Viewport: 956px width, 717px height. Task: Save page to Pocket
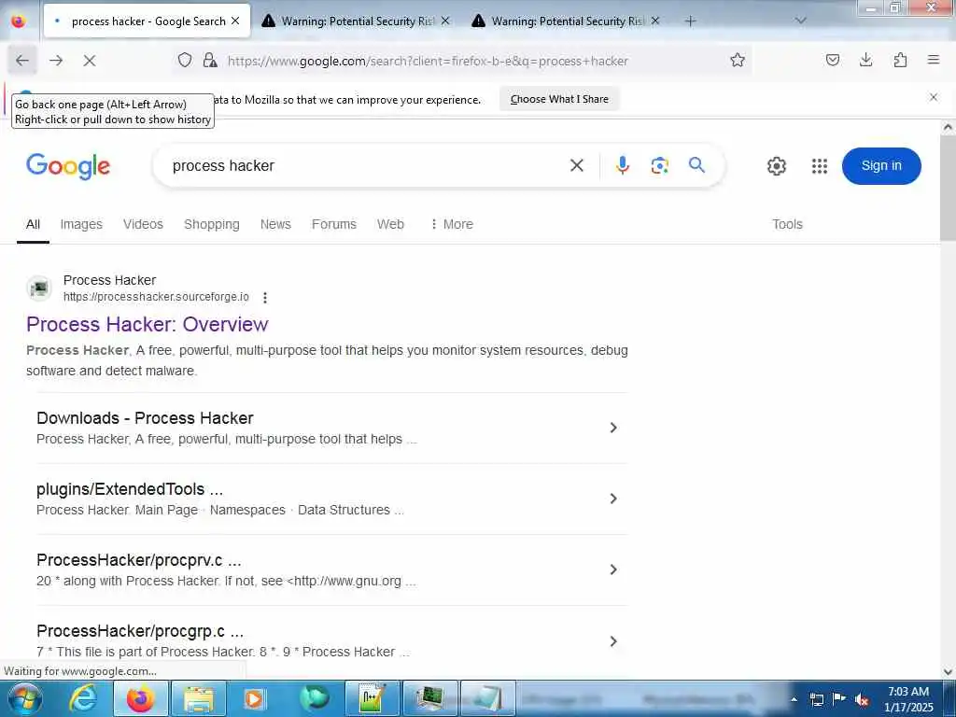click(x=832, y=60)
